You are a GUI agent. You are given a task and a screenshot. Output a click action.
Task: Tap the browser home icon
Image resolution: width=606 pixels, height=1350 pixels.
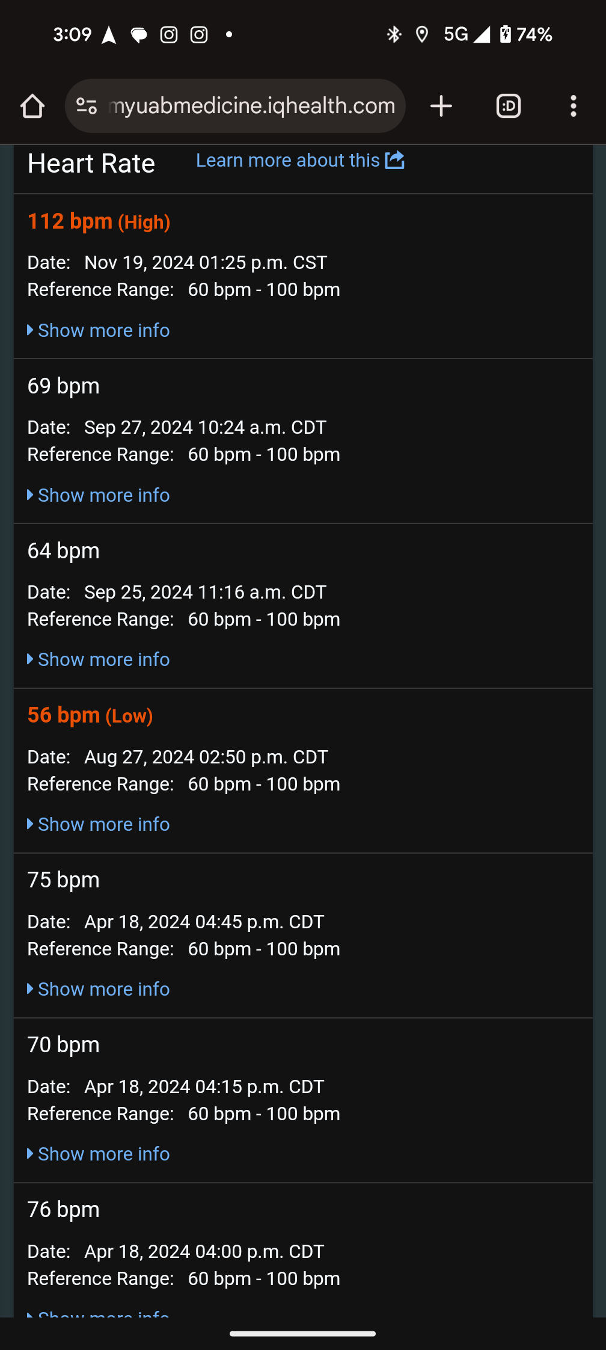tap(32, 106)
